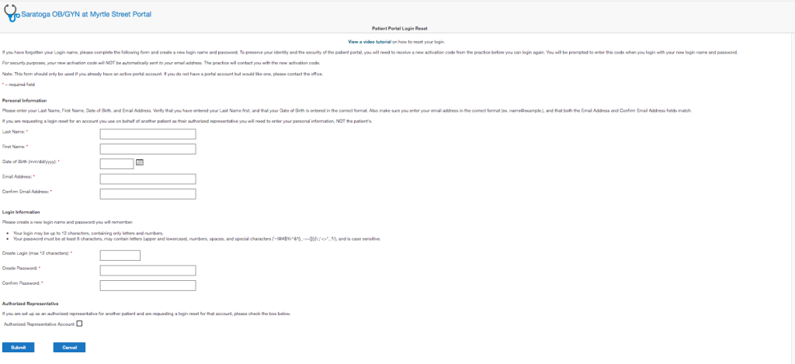Focus the Create Password field
The image size is (795, 364).
coord(148,270)
